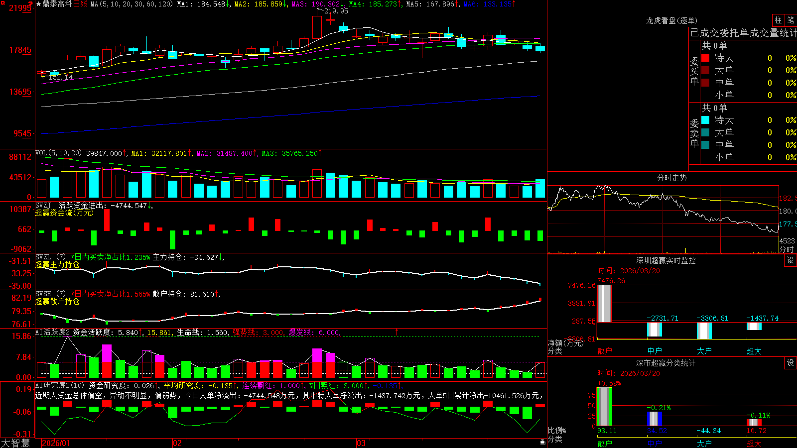
Task: Click the -2731.71 中户 value
Action: pos(663,318)
